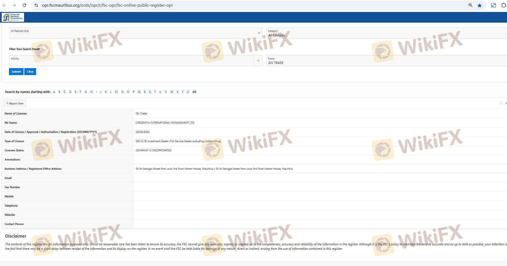Click the browser address bar URL
The height and width of the screenshot is (266, 507).
(x=107, y=5)
